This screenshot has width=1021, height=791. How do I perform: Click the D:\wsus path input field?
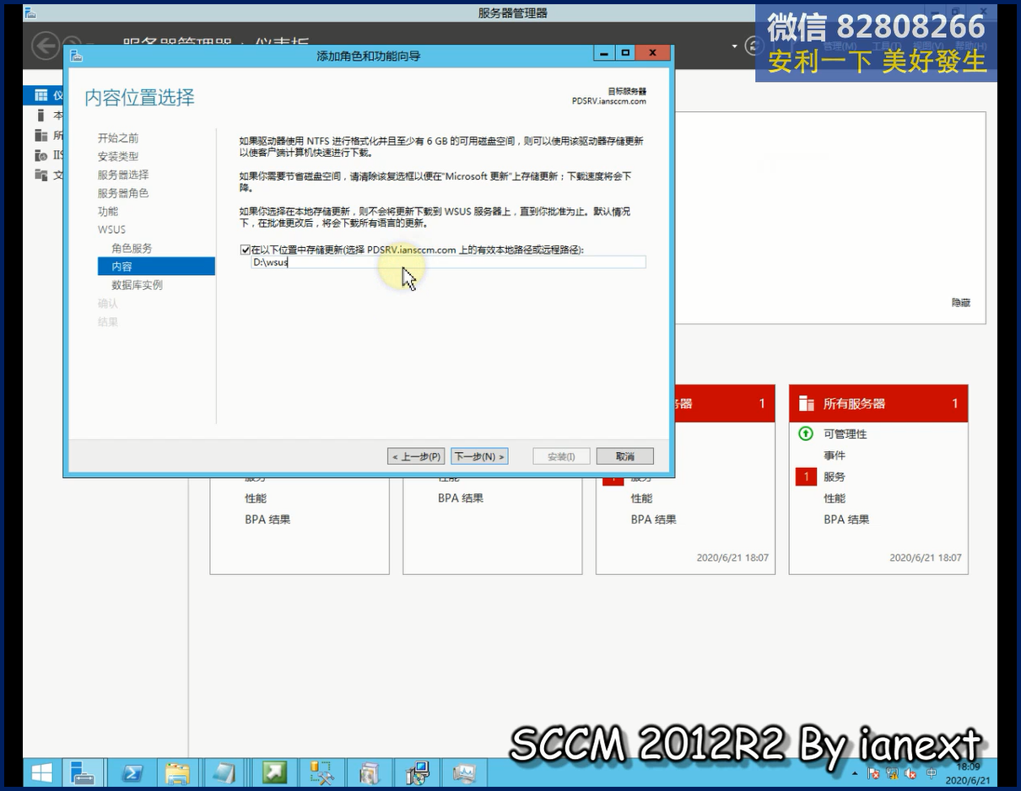(x=448, y=262)
